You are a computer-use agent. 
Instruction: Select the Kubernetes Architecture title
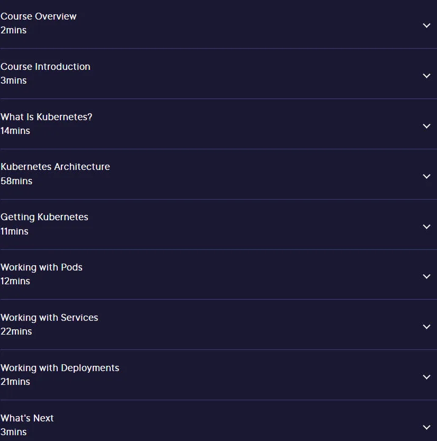coord(55,167)
